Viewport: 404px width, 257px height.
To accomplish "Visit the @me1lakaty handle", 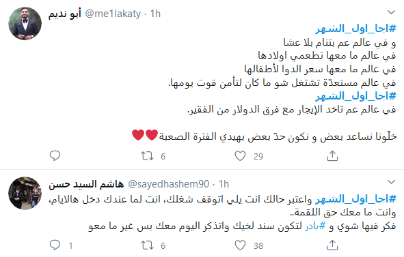I will point(113,14).
